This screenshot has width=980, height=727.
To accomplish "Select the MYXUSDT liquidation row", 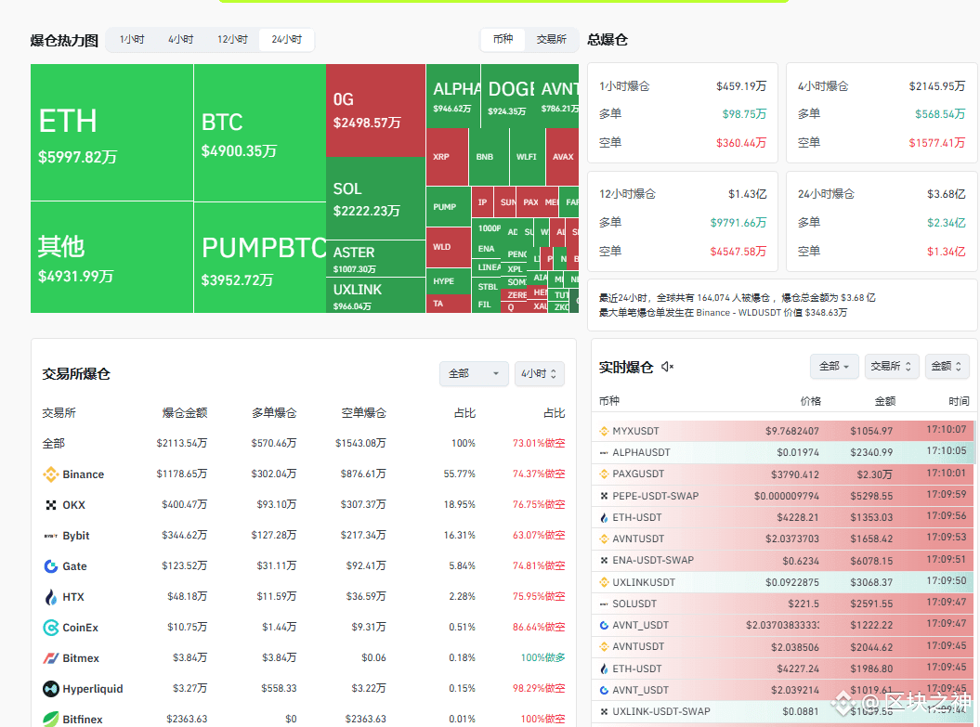I will coord(784,431).
